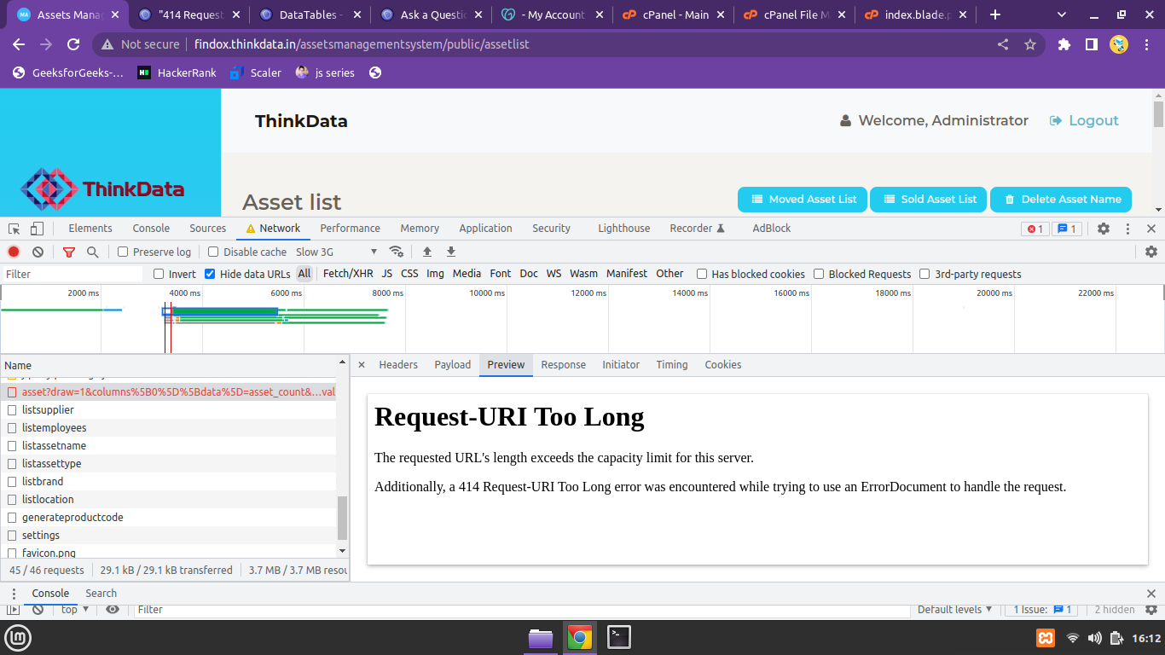Import a HAR file via upload arrow

[427, 252]
